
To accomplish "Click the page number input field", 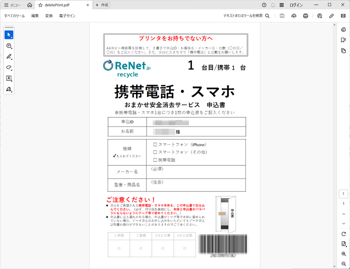I will [343, 194].
